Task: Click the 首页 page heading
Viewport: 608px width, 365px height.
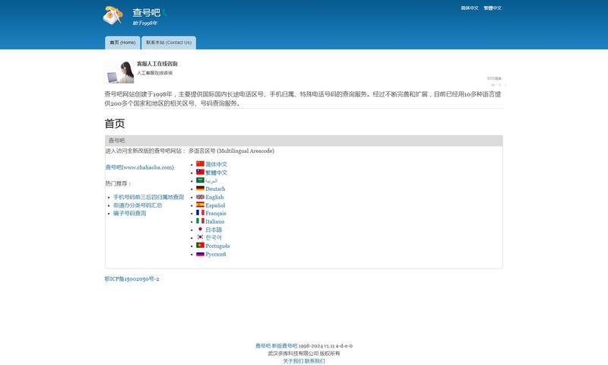Action: [115, 124]
